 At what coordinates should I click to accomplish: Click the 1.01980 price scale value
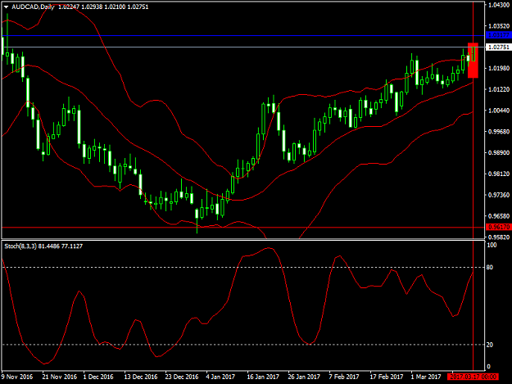tap(499, 68)
